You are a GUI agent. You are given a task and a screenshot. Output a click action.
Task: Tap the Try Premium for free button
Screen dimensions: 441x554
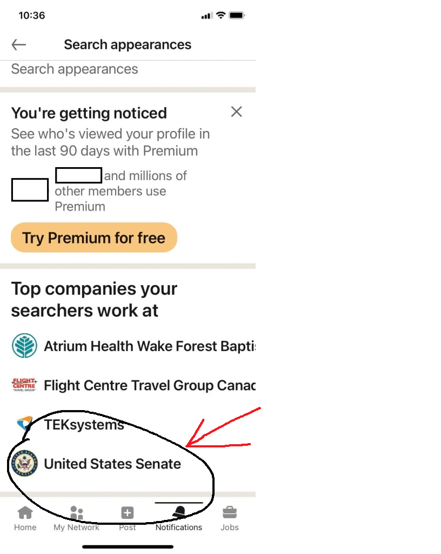[x=94, y=238]
